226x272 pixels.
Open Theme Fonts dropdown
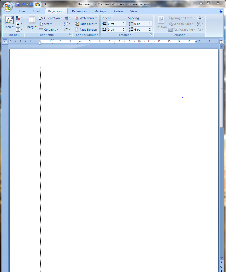click(x=19, y=24)
